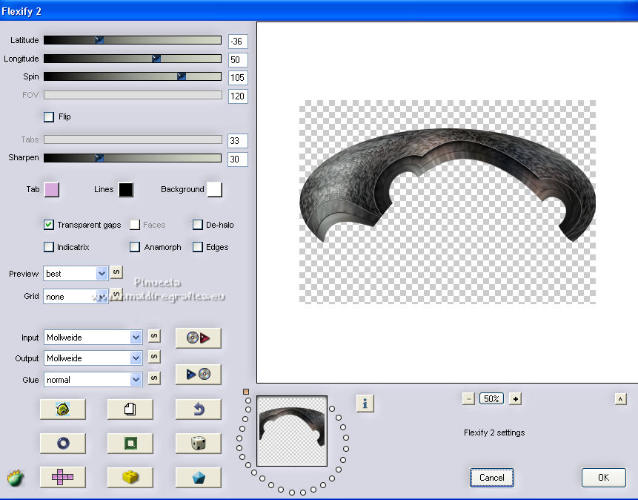Click the play-to-disc load settings button

point(198,374)
